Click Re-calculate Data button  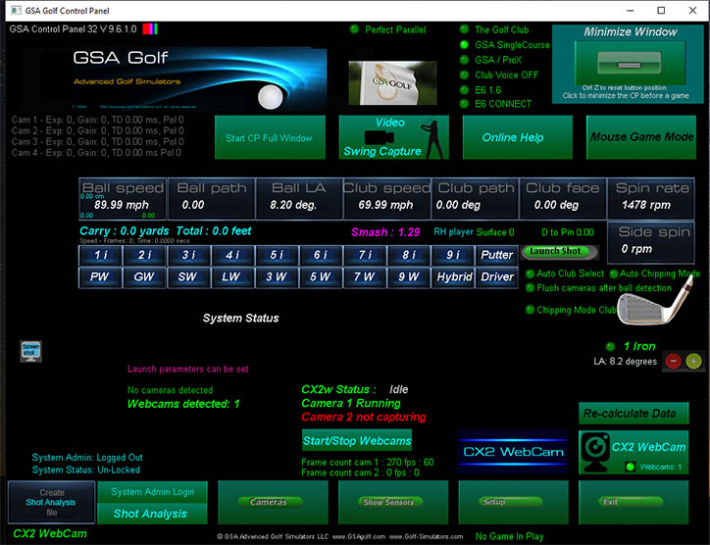pyautogui.click(x=634, y=414)
